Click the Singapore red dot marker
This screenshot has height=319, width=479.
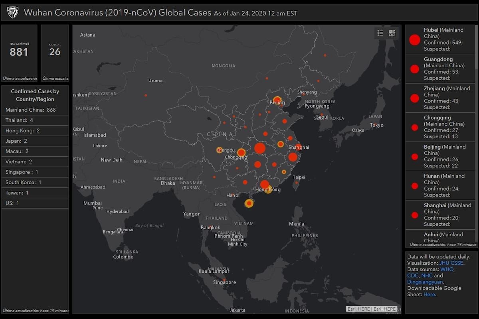coord(225,279)
